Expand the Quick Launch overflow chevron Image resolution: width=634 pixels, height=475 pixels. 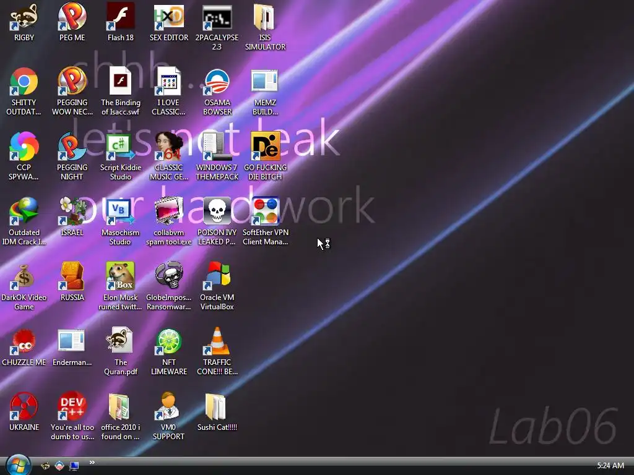[x=92, y=463]
